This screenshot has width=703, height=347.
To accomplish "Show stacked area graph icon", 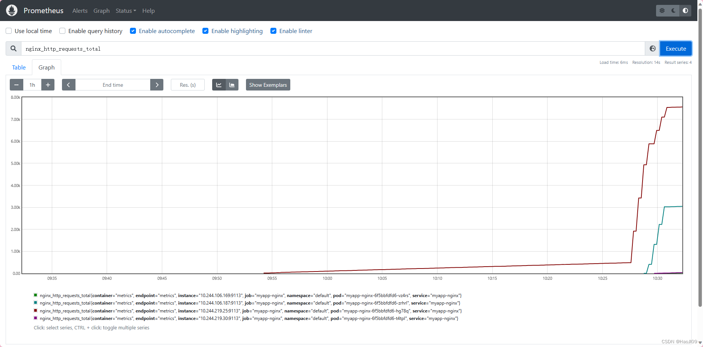I will [232, 85].
